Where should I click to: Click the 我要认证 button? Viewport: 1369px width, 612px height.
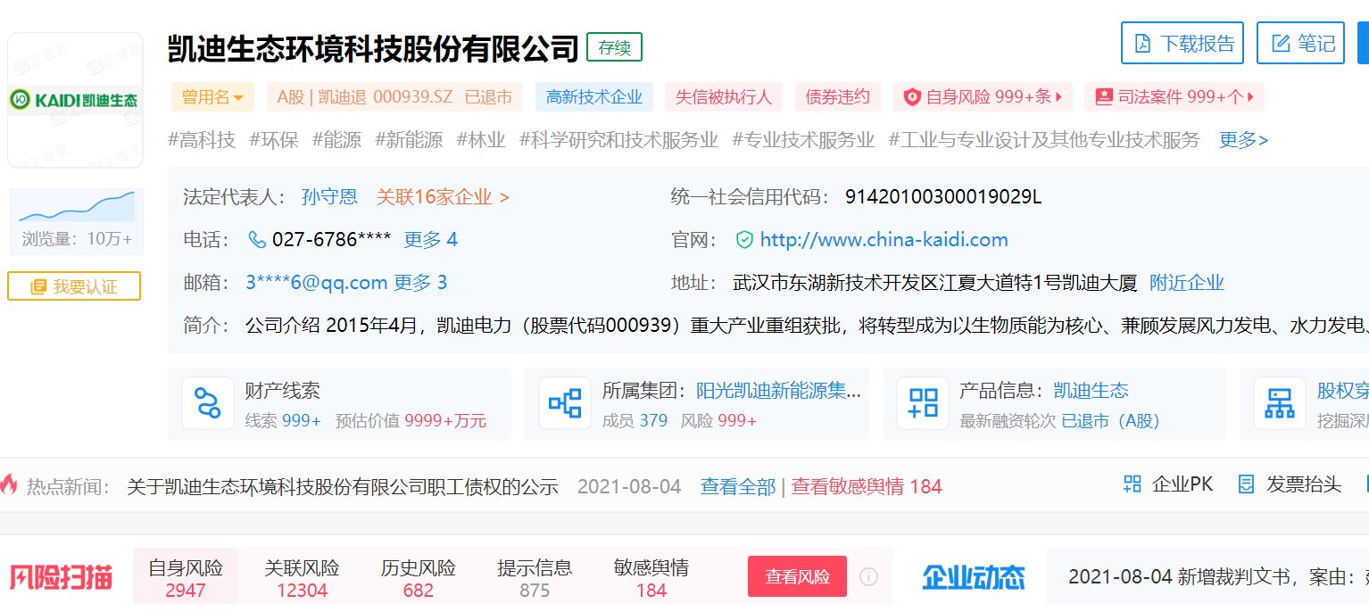tap(74, 286)
